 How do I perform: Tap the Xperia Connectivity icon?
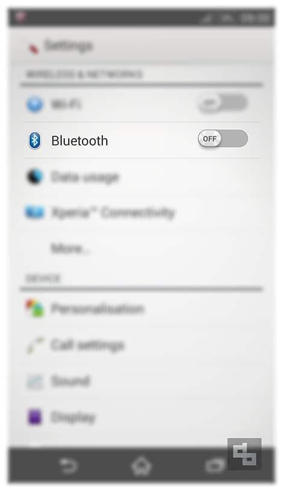[34, 212]
